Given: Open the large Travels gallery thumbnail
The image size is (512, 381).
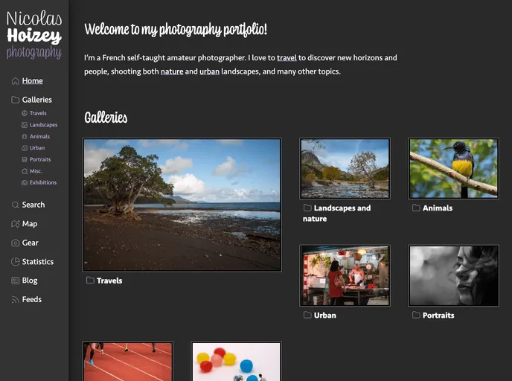Looking at the screenshot, I should [182, 205].
